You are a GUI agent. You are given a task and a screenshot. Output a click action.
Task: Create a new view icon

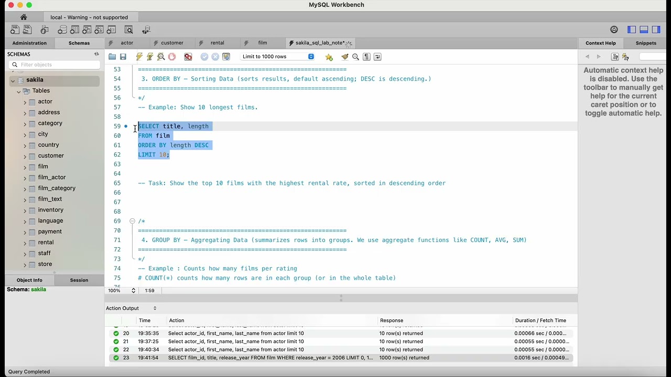coord(87,30)
